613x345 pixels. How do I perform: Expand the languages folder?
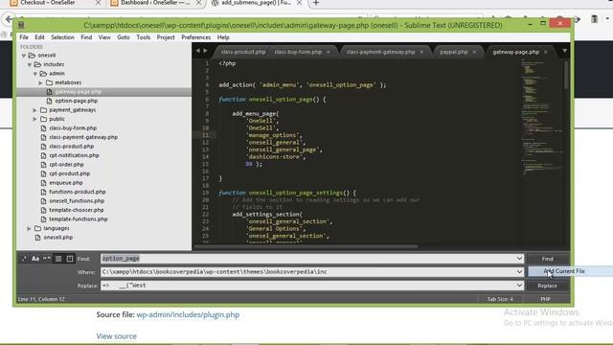(30, 228)
